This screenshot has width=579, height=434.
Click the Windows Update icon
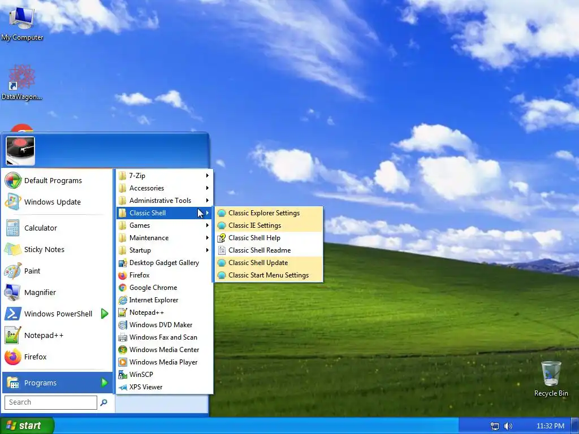pos(13,202)
